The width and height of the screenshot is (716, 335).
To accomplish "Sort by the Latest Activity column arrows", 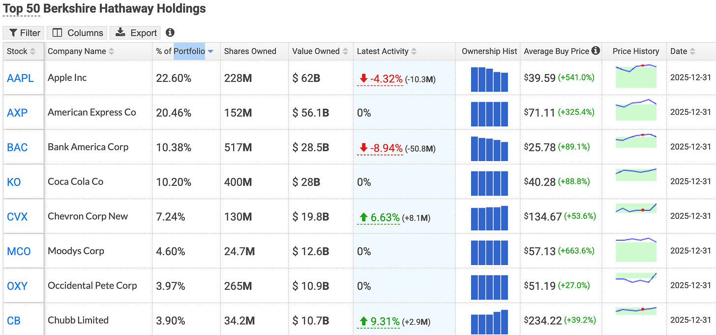I will coord(414,52).
